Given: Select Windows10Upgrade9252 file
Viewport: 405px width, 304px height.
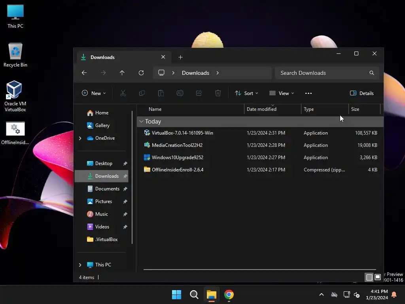Looking at the screenshot, I should click(260, 158).
